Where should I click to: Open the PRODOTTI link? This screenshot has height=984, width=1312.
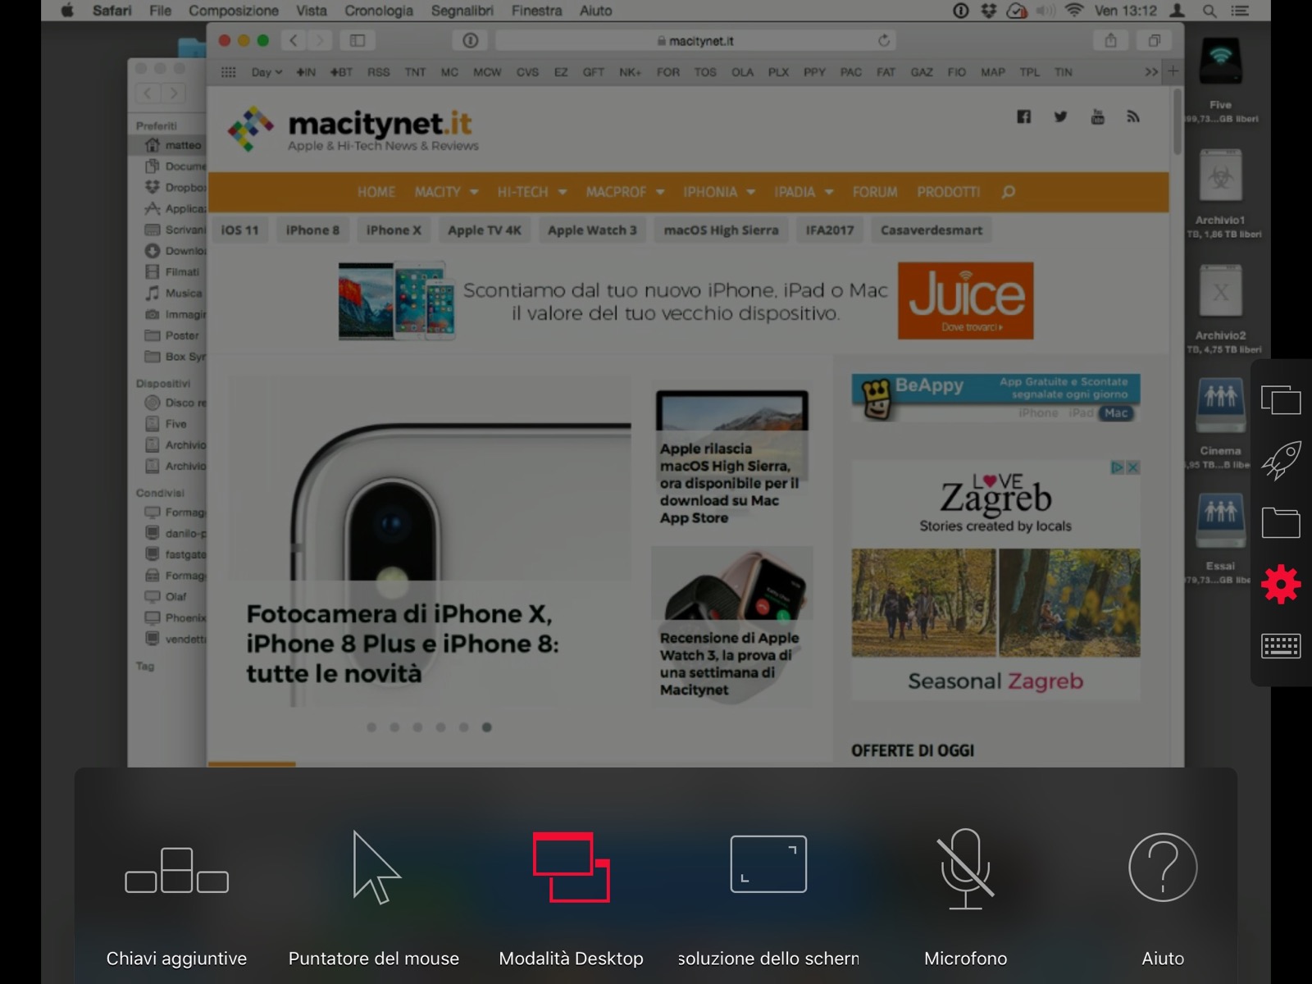[x=949, y=192]
